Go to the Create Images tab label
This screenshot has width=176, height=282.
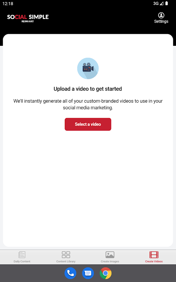pos(110,262)
